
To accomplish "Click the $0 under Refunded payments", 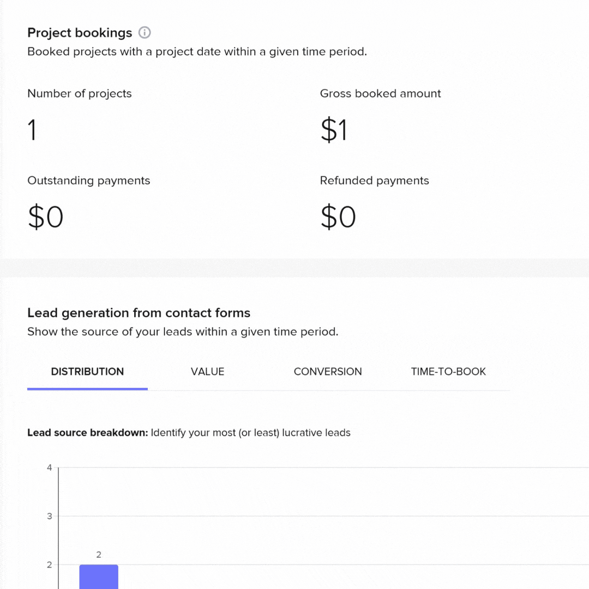I will coord(338,217).
